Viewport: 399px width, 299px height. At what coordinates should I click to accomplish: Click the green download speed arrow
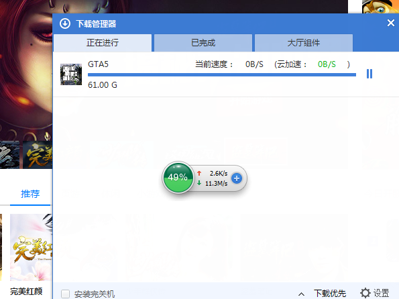[199, 183]
